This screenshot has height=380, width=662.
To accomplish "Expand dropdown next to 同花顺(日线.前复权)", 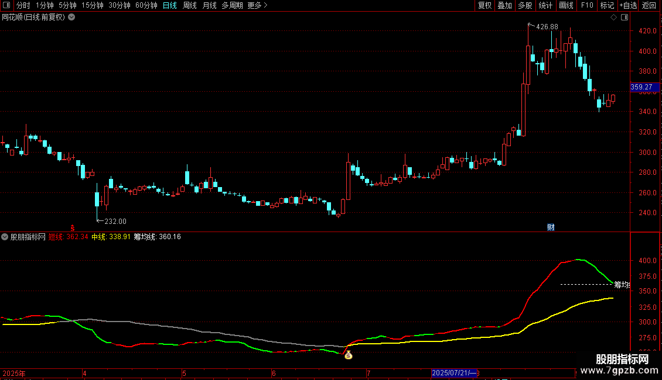I will click(x=72, y=18).
